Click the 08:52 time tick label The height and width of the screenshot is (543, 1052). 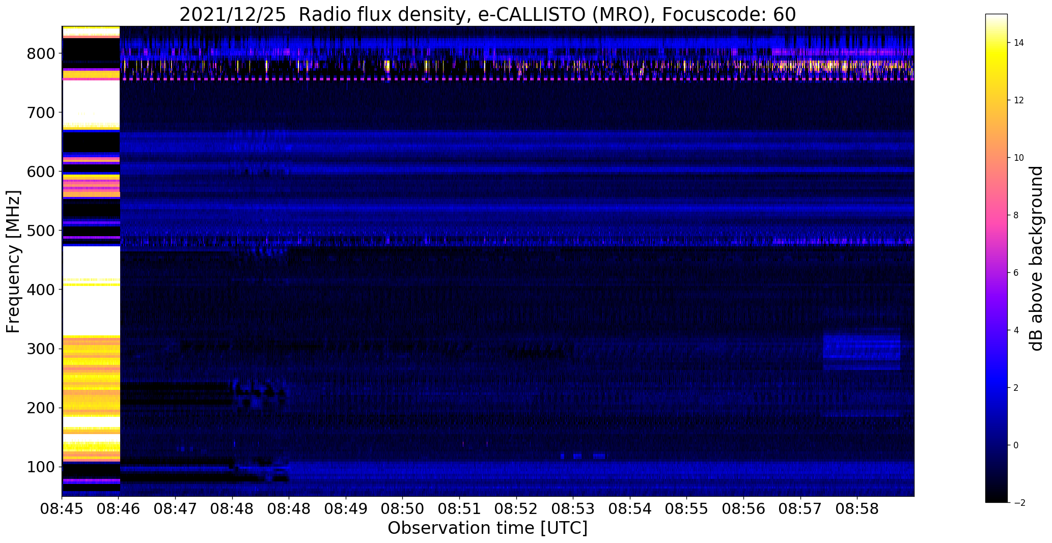516,509
